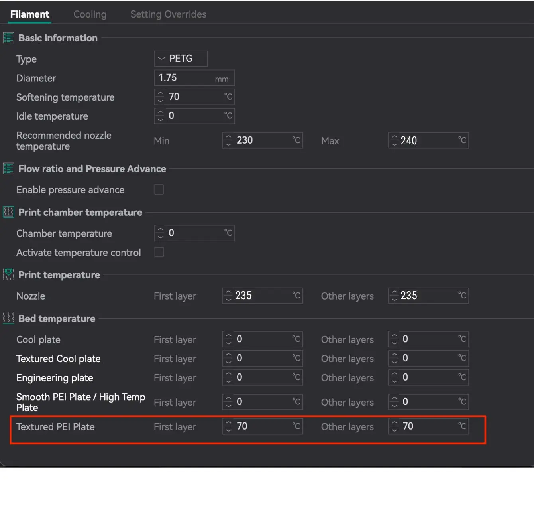
Task: Increase Softening temperature with up arrow
Action: click(161, 94)
